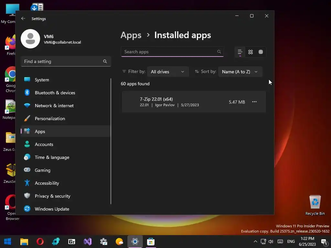
Task: Select the Zeus folder desktop icon
Action: click(9, 141)
